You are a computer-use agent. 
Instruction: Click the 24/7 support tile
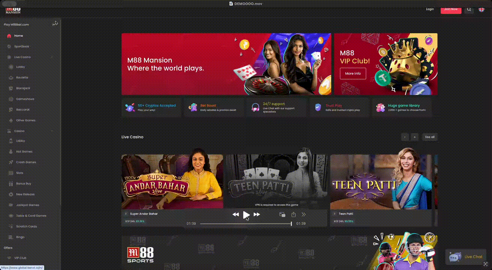tap(276, 108)
